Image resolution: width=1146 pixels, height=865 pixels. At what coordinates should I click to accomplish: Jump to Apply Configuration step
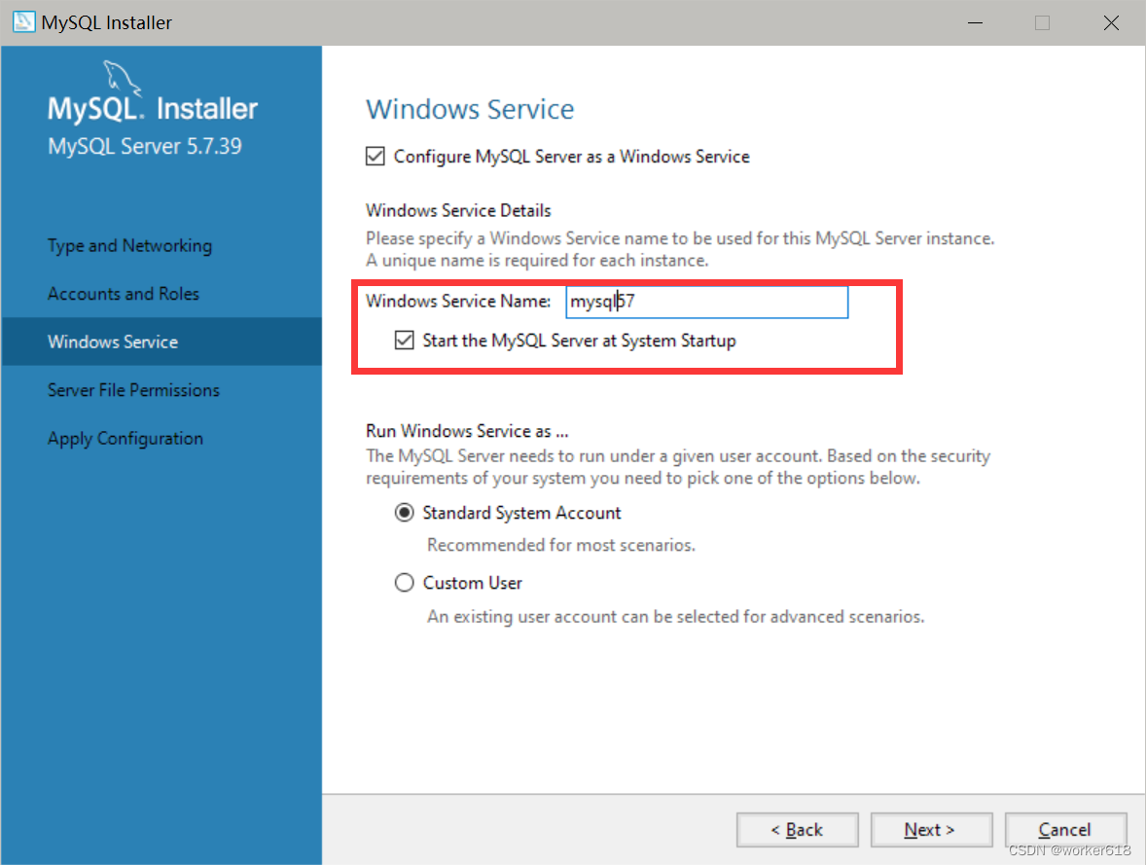coord(125,439)
